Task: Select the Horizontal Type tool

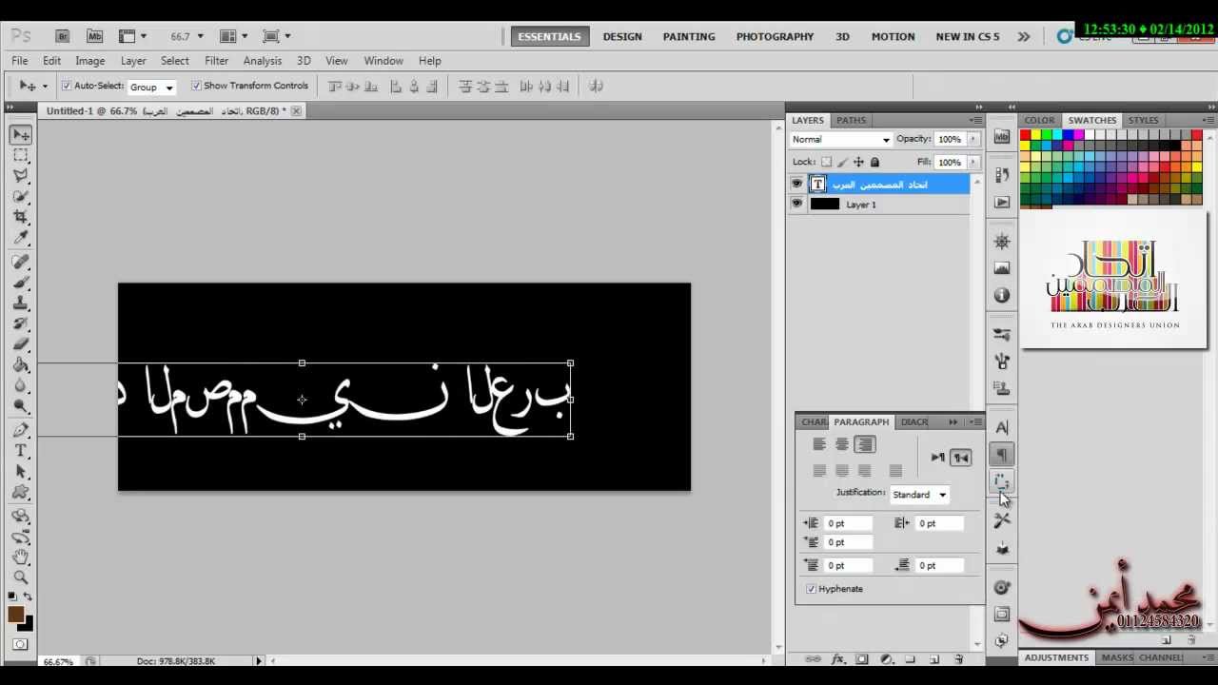Action: click(21, 451)
